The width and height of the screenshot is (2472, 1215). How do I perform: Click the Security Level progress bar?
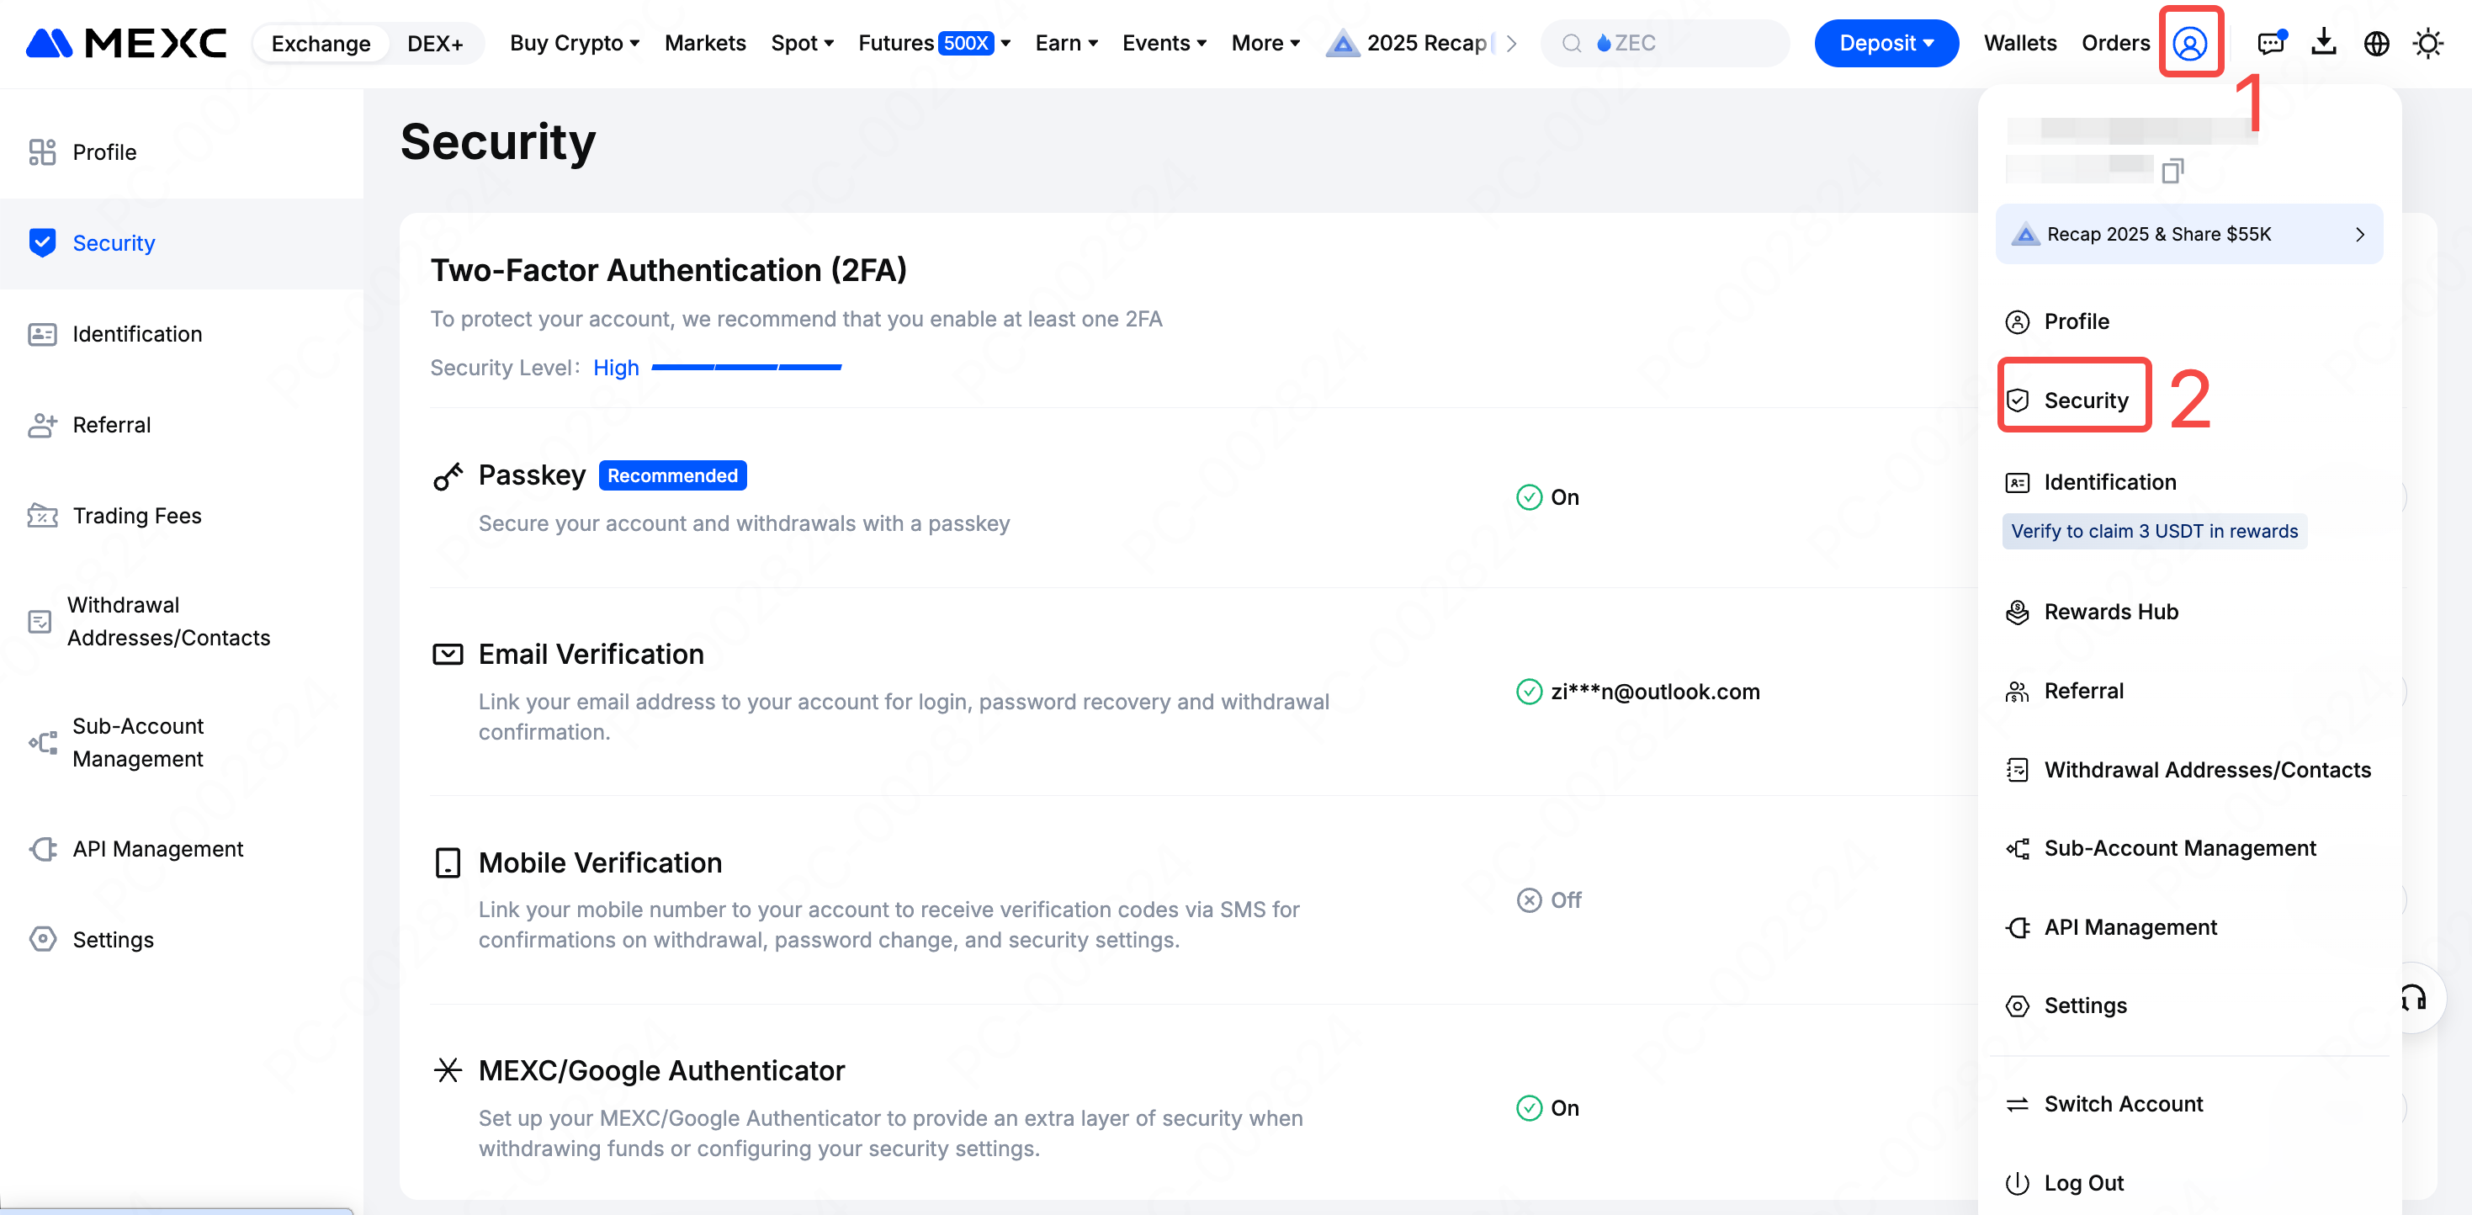[x=745, y=368]
